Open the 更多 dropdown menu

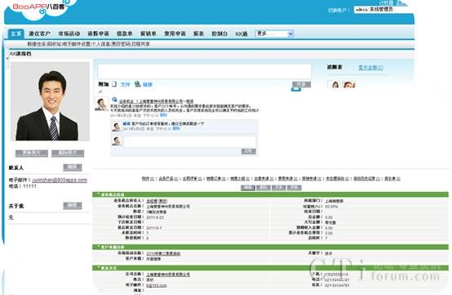[x=274, y=34]
